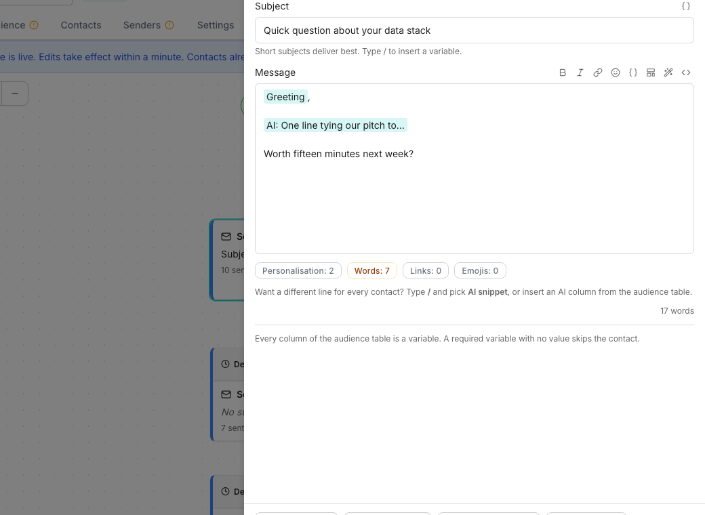Click the '17 words' counter
The image size is (705, 515).
[x=677, y=311]
